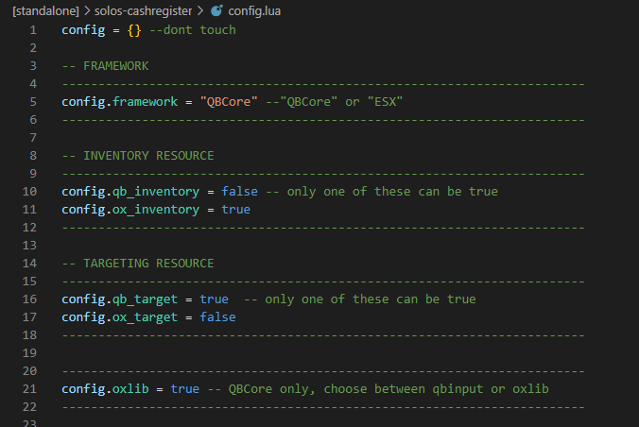Click the '--dont touch' comment
Screen dimensions: 639x427
(193, 30)
